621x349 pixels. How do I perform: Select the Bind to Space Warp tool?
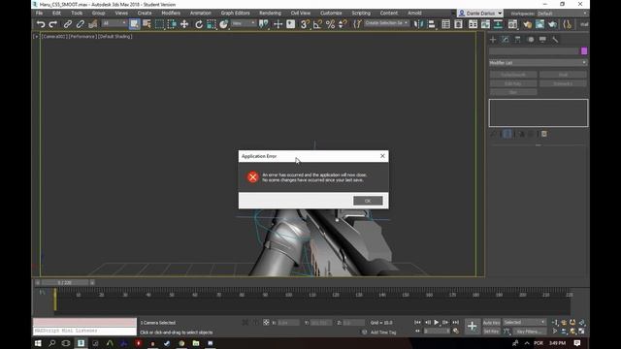[x=93, y=24]
